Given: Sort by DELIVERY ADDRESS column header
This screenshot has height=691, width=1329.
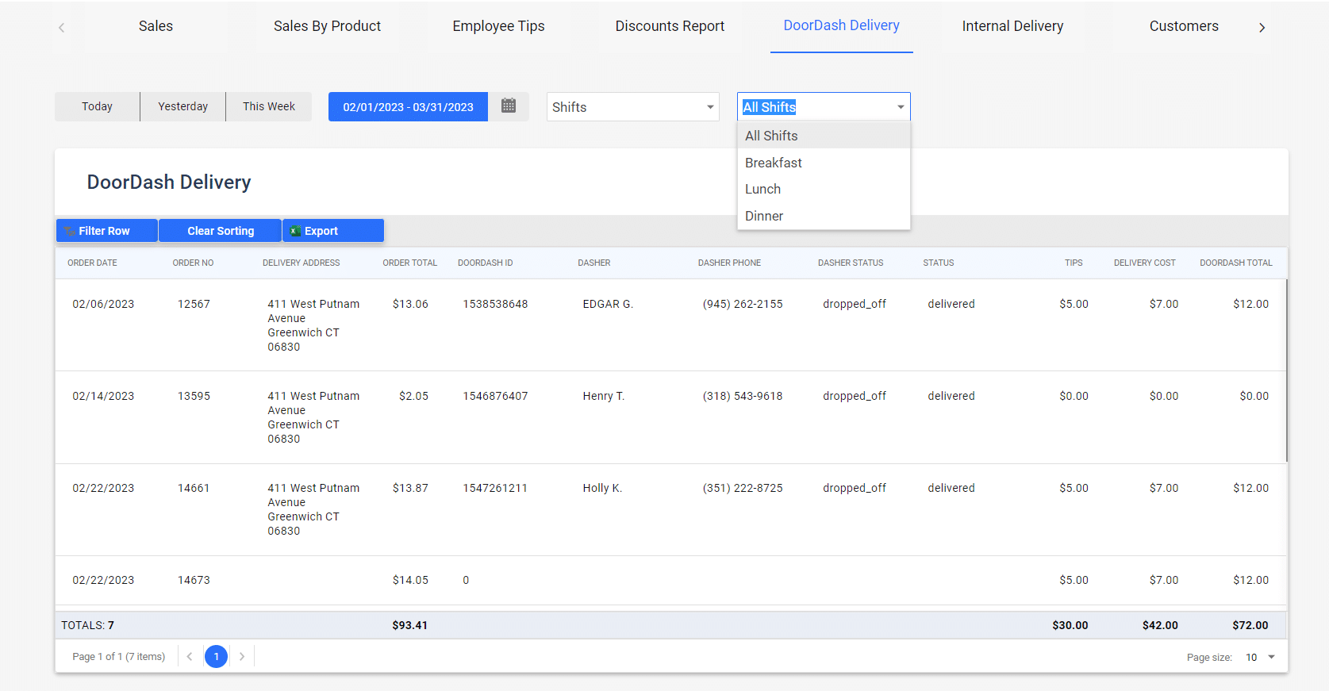Looking at the screenshot, I should (x=301, y=263).
